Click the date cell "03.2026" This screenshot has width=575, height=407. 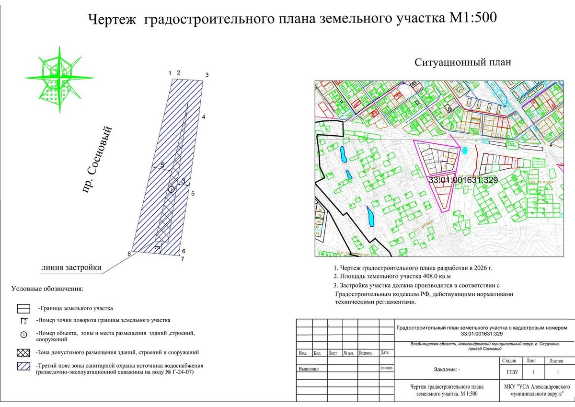[386, 368]
